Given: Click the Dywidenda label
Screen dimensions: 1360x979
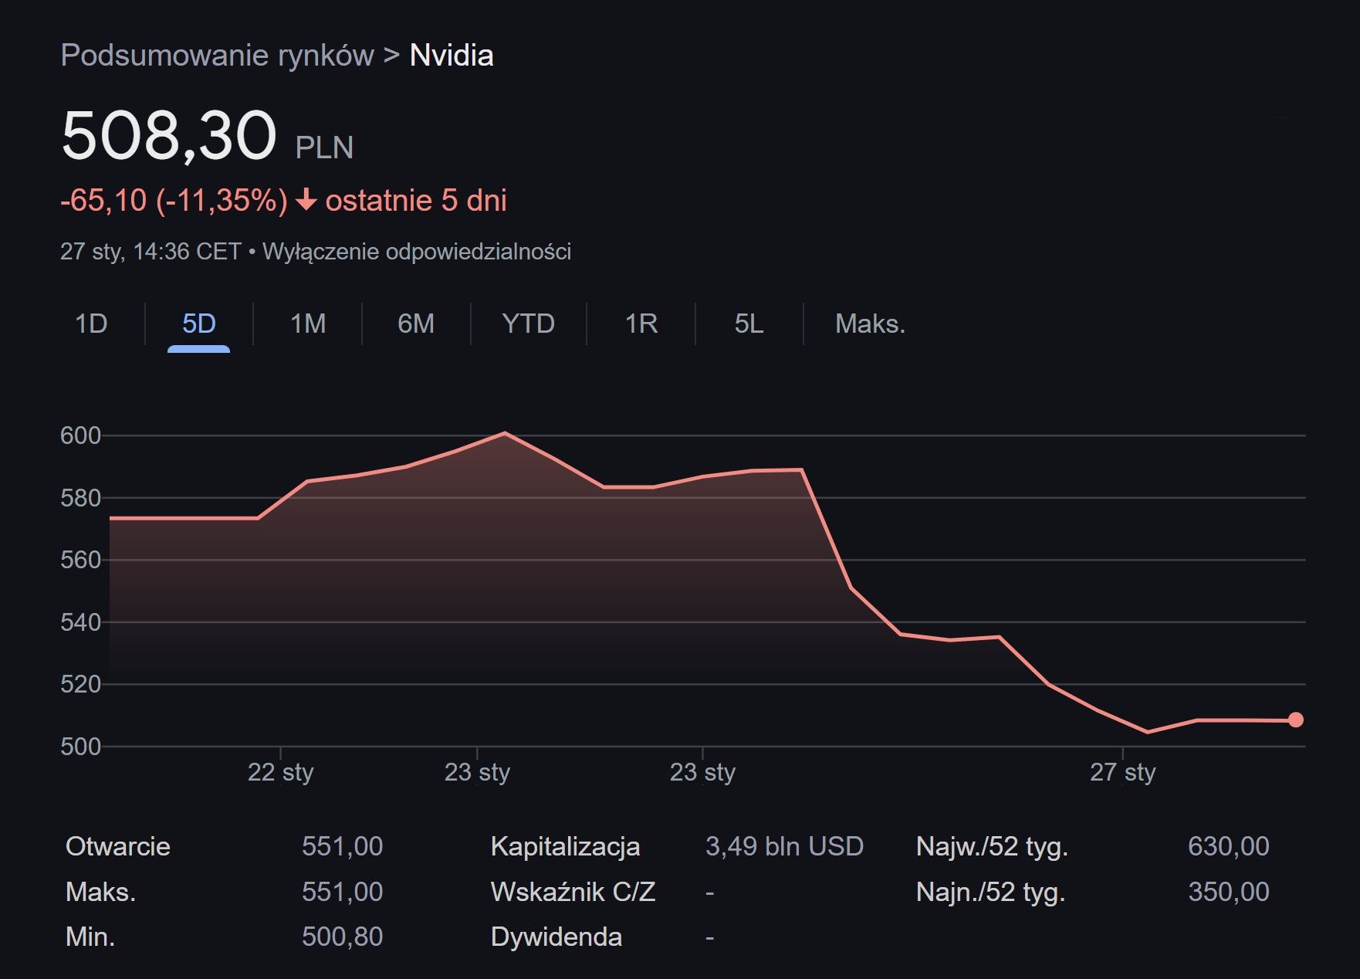Looking at the screenshot, I should tap(556, 937).
